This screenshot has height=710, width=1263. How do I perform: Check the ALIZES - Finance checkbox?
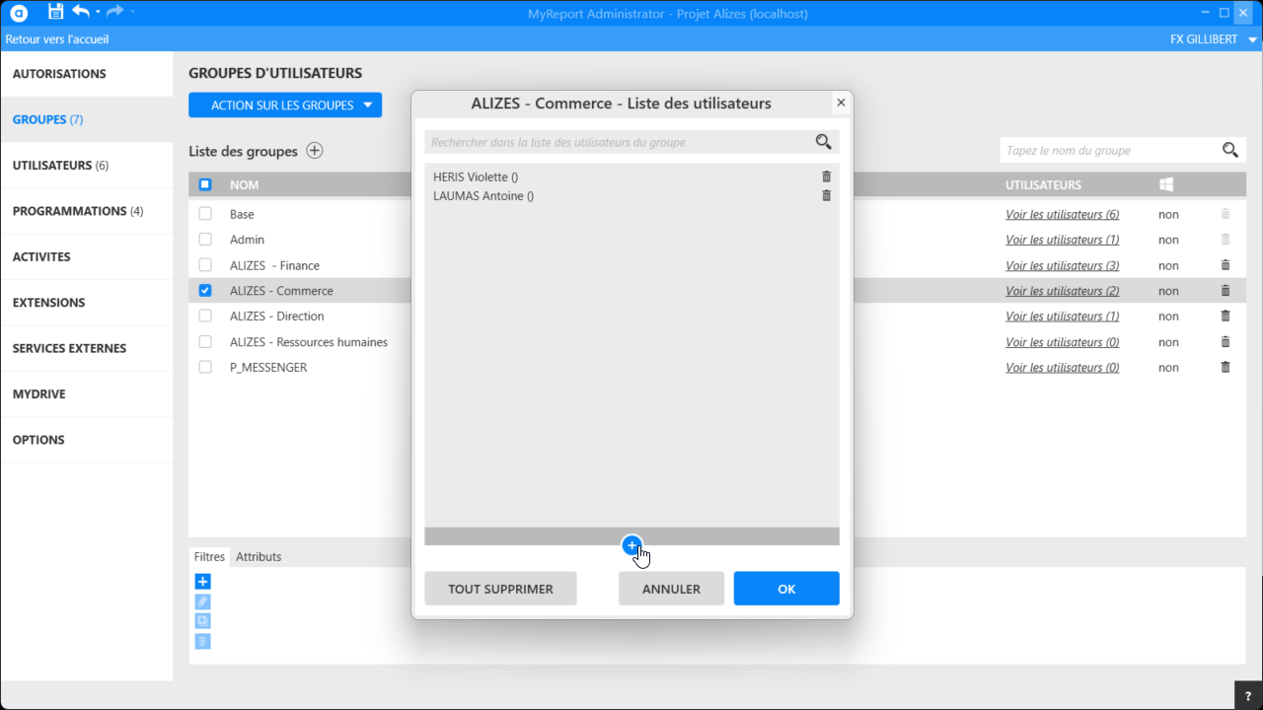coord(205,265)
